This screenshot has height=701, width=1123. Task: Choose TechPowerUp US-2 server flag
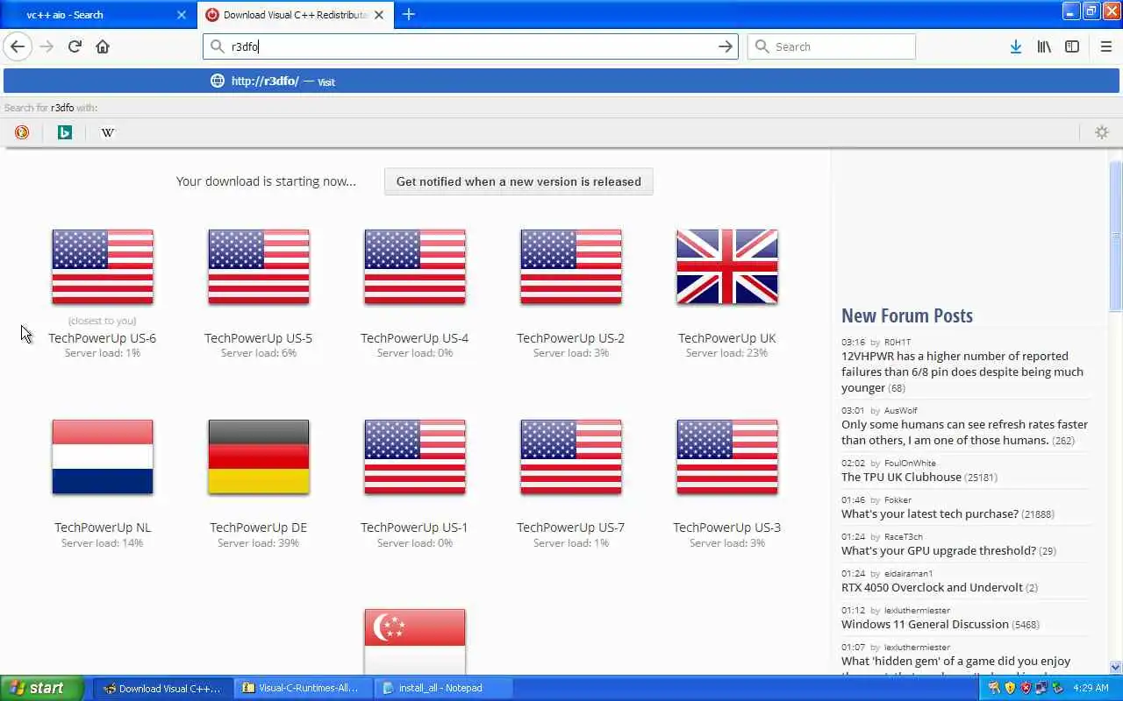[571, 267]
